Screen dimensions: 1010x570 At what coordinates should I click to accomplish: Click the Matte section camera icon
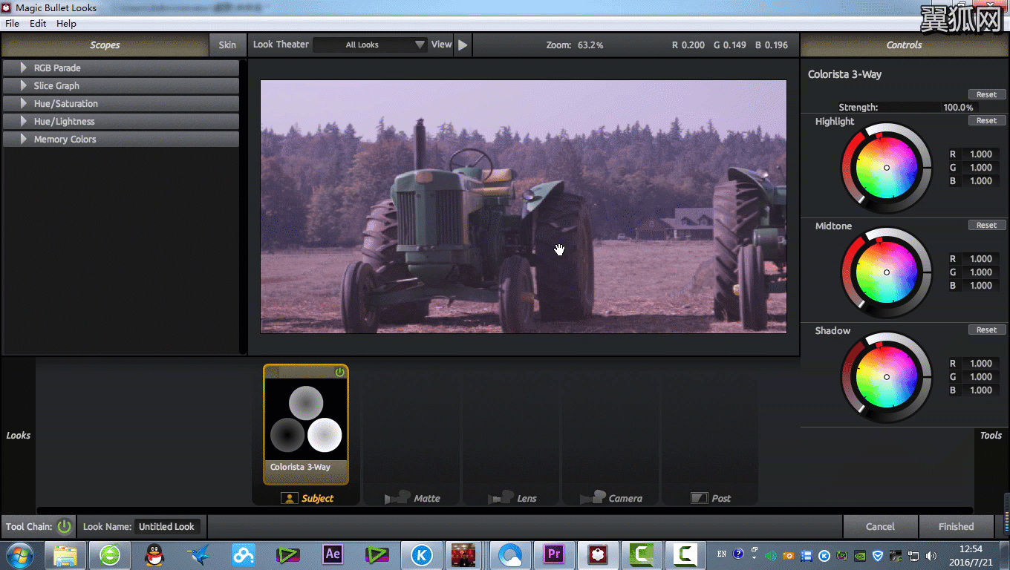[x=397, y=498]
